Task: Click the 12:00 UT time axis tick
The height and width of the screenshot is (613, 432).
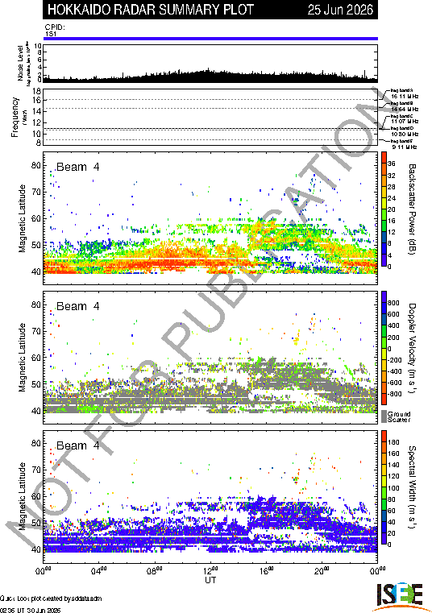Action: pos(210,571)
